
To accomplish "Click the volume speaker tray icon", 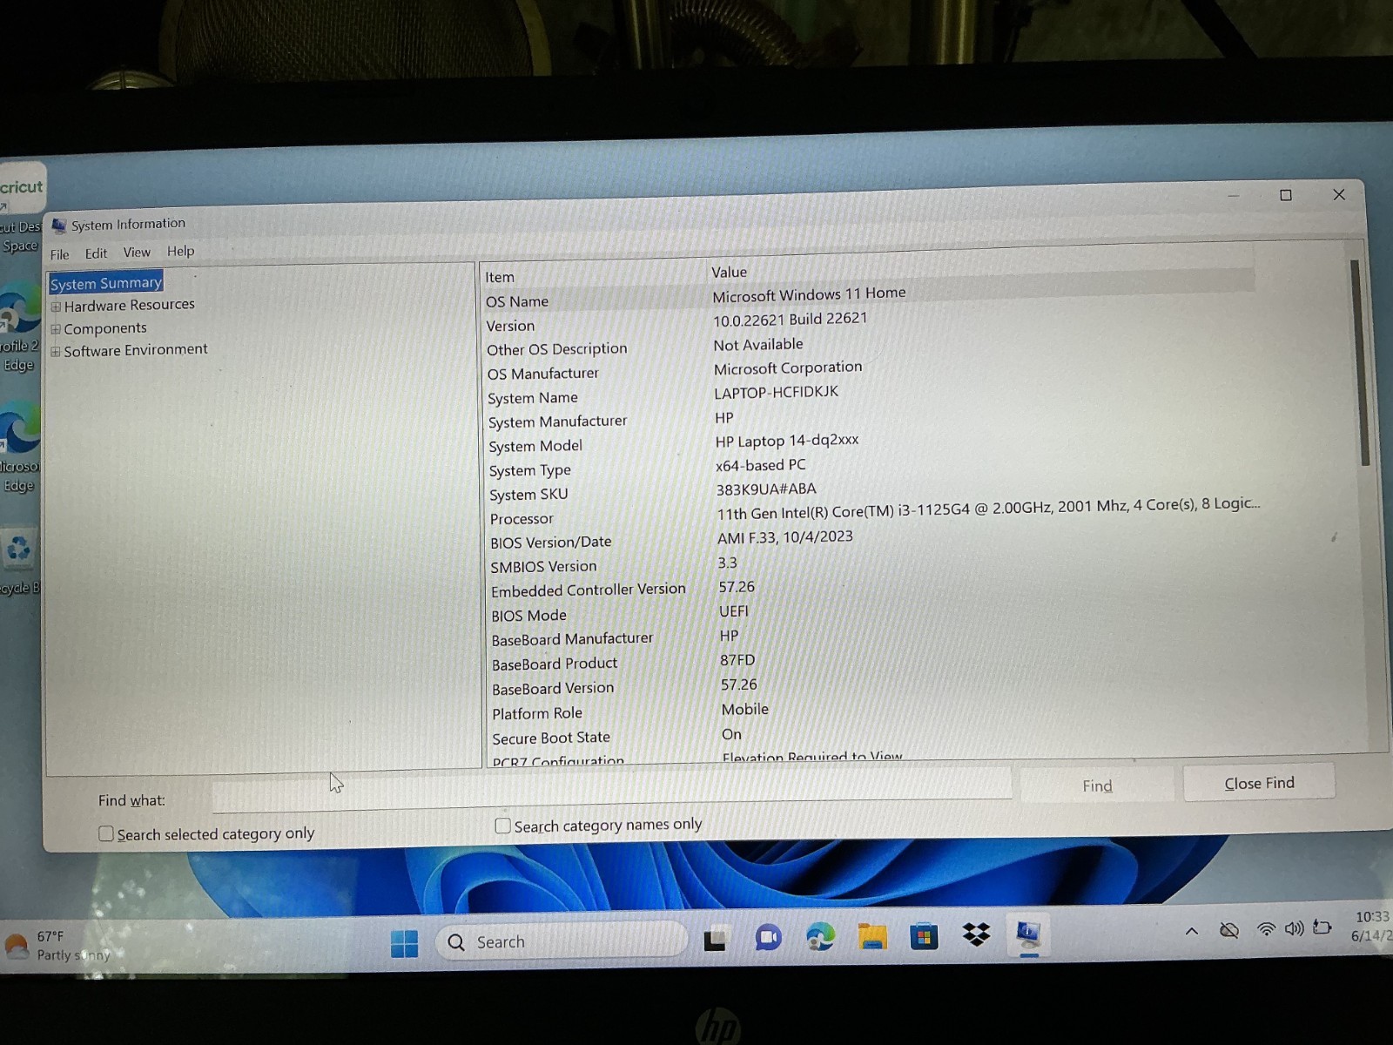I will click(1295, 928).
